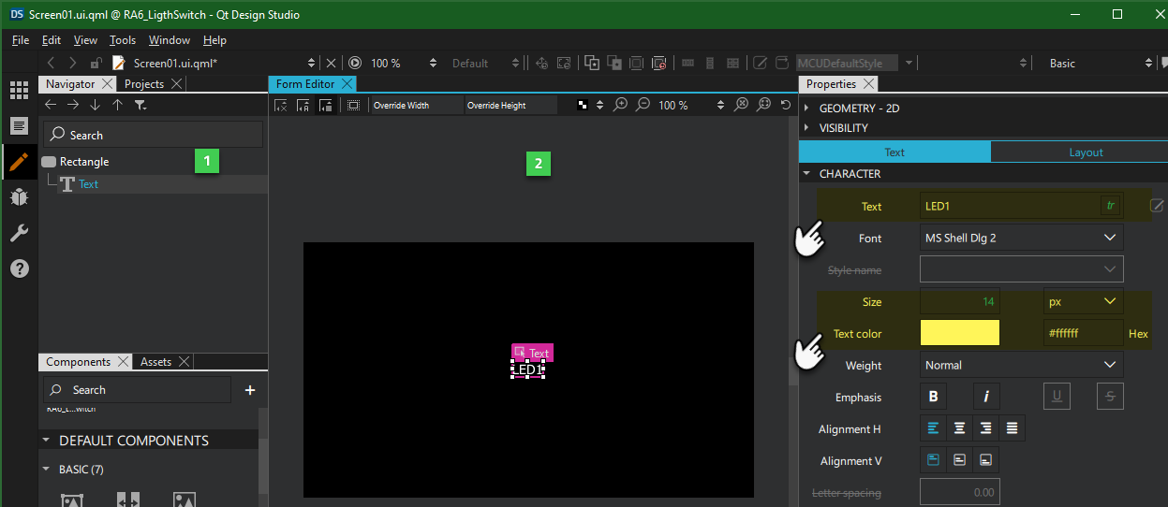This screenshot has height=507, width=1168.
Task: Open the Weight dropdown
Action: click(1021, 366)
